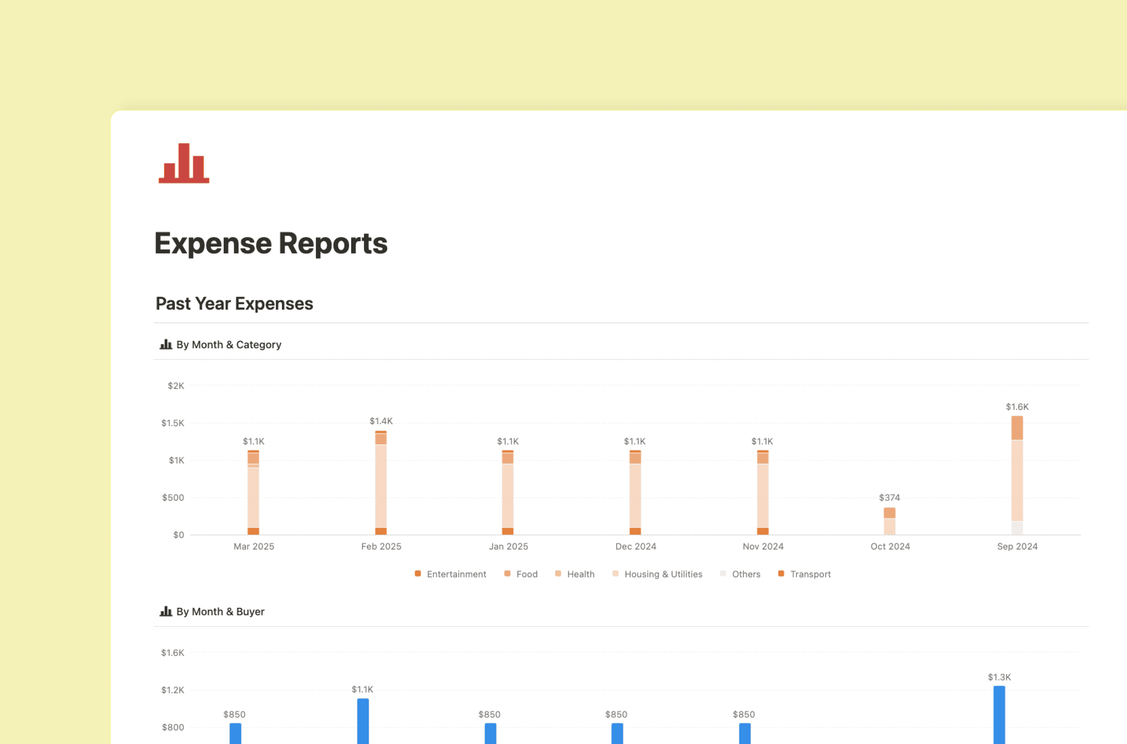Click the Health legend color marker
This screenshot has width=1127, height=744.
pyautogui.click(x=558, y=574)
